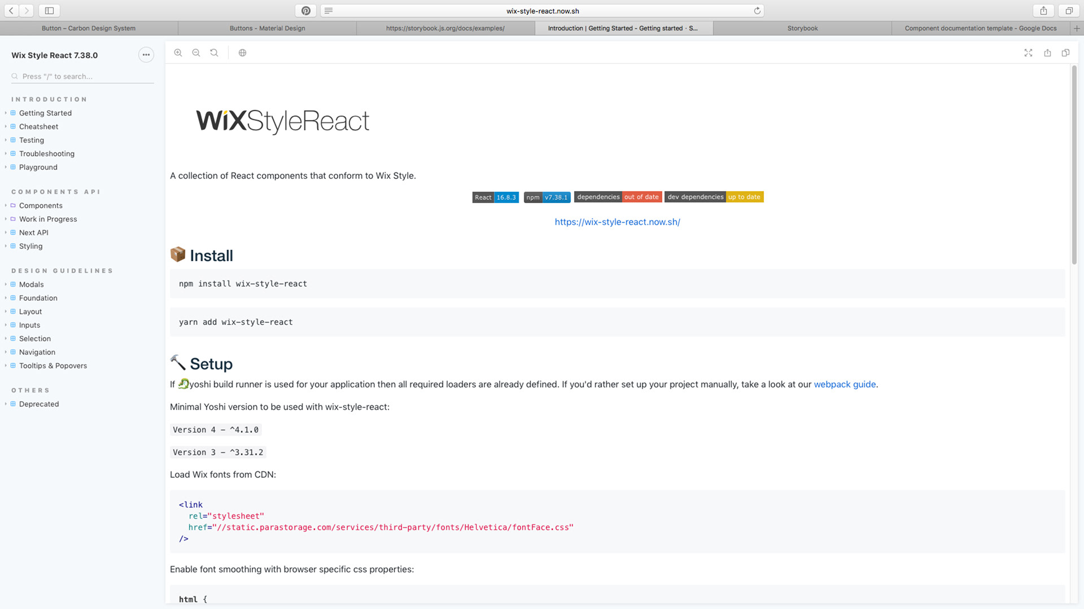Click the dev dependencies up to date badge
This screenshot has height=609, width=1084.
(x=714, y=197)
